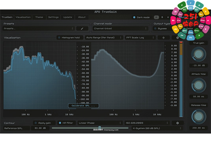Click the right contour curve graph
211x143 pixels.
[127, 75]
